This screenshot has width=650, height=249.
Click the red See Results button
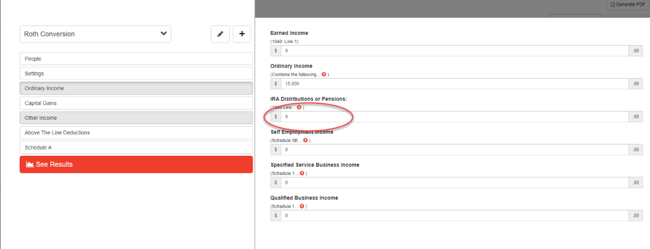click(136, 164)
